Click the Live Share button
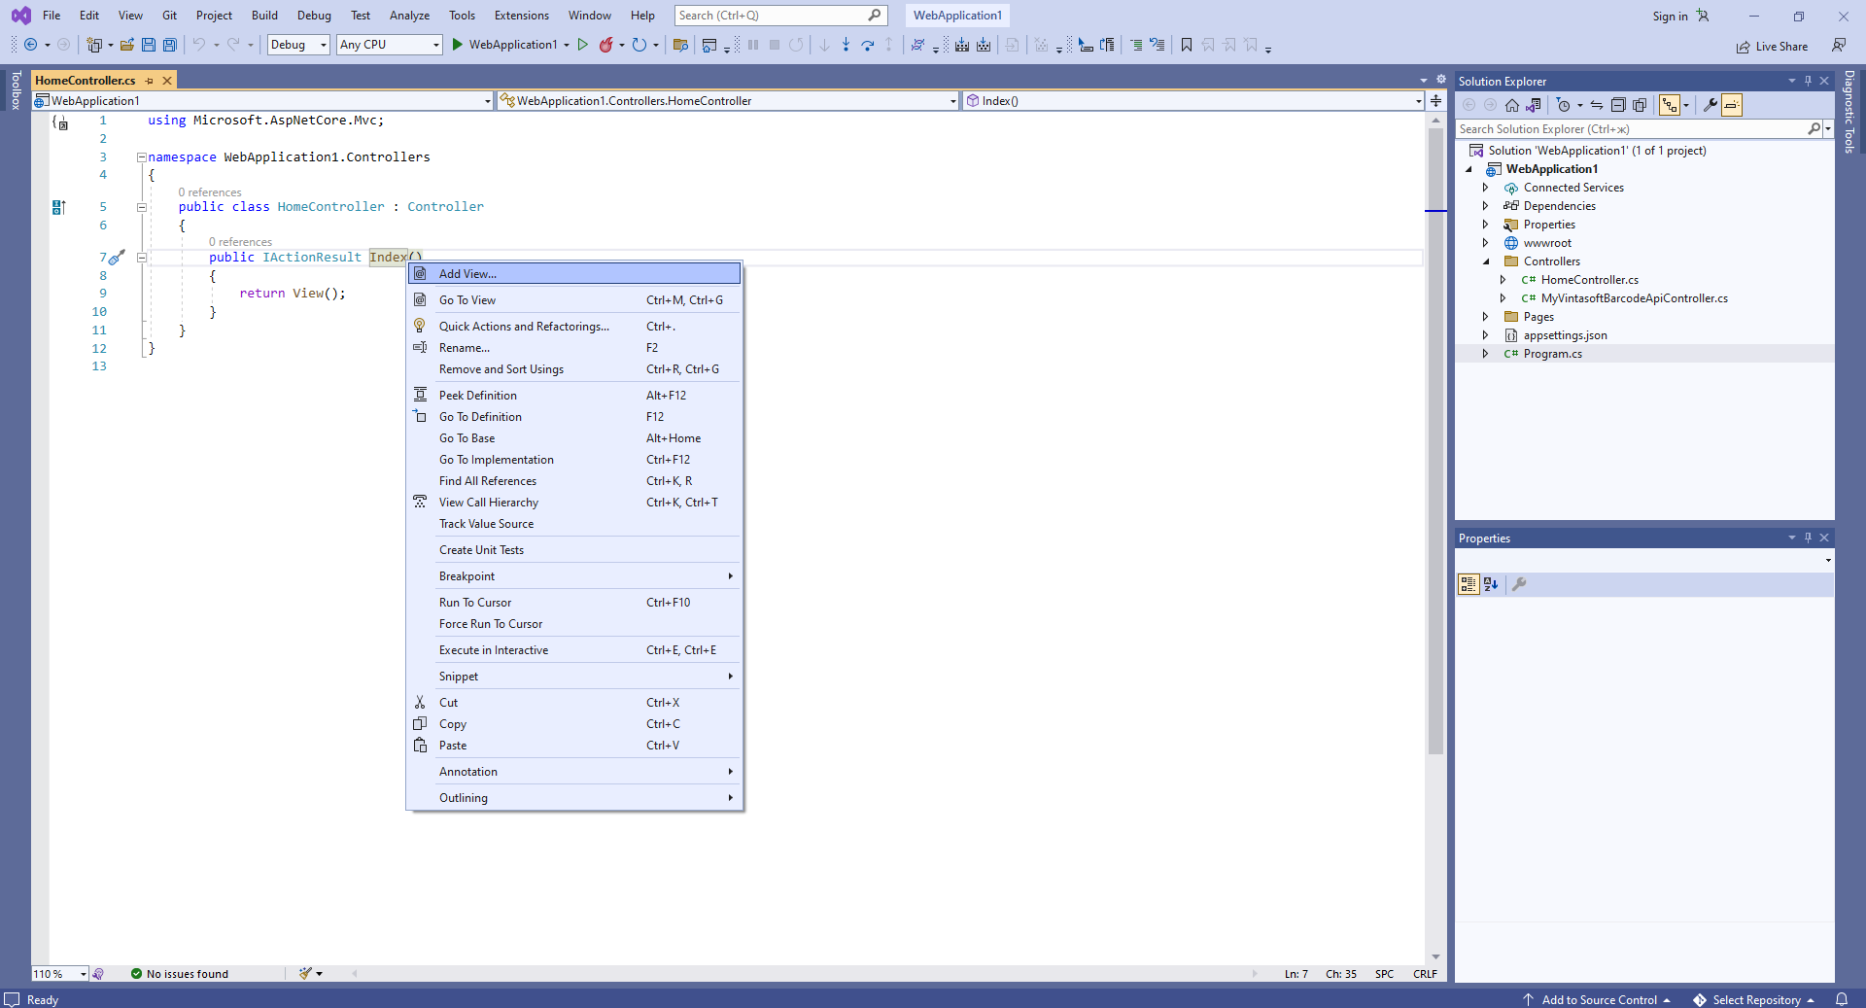 click(x=1772, y=47)
